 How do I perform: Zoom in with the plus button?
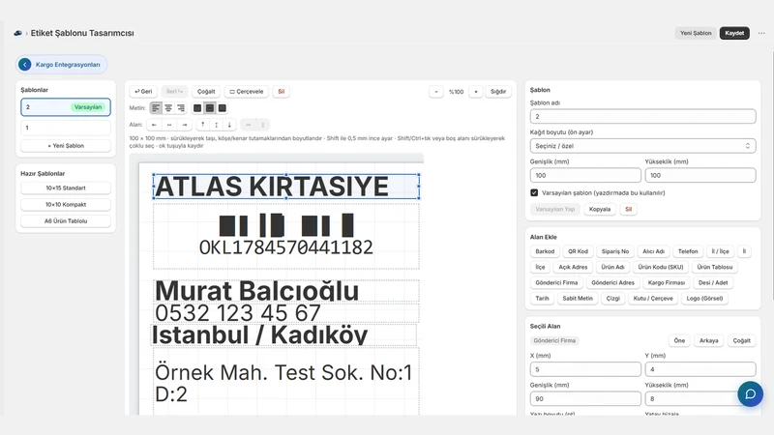click(x=476, y=92)
